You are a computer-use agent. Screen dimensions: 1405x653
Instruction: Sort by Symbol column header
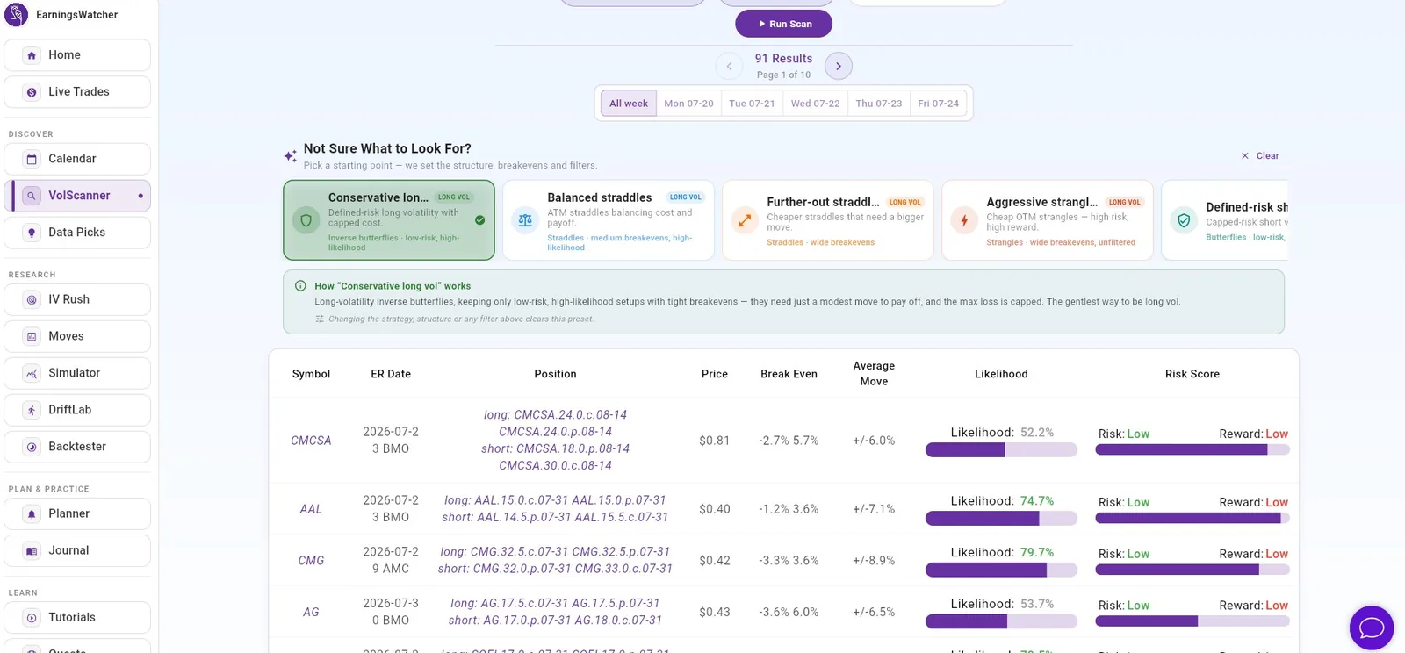click(x=311, y=374)
